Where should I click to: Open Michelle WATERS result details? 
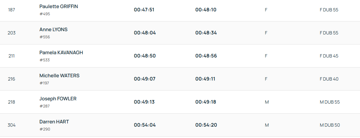pos(59,76)
